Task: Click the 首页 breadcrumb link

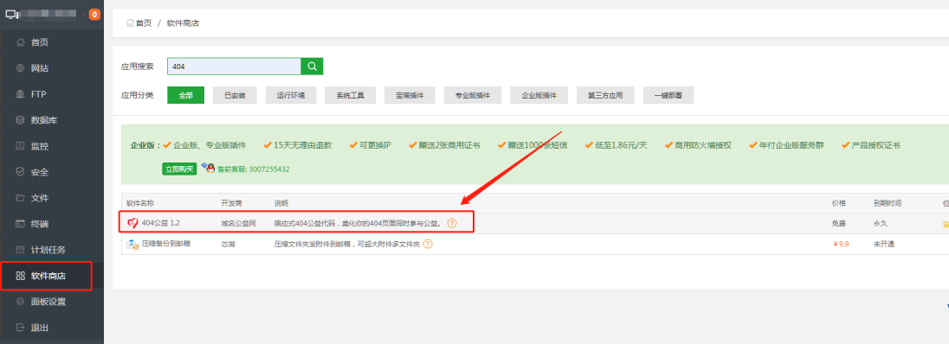Action: point(144,23)
